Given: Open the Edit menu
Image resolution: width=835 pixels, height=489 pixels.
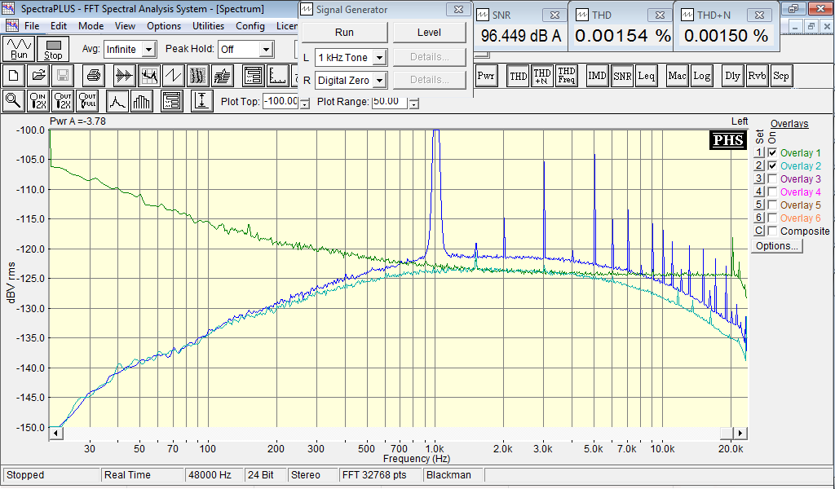Looking at the screenshot, I should (59, 25).
